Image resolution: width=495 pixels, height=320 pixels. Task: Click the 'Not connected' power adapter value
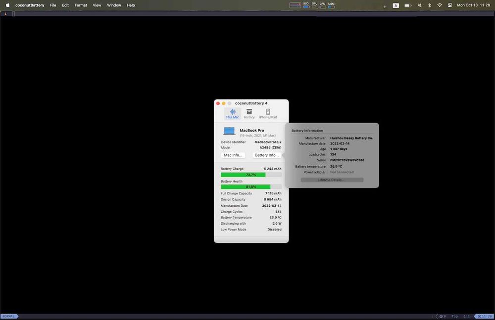pos(342,172)
